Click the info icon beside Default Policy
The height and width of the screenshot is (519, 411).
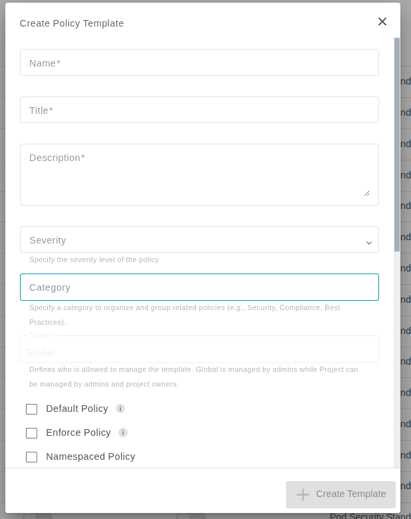(120, 409)
